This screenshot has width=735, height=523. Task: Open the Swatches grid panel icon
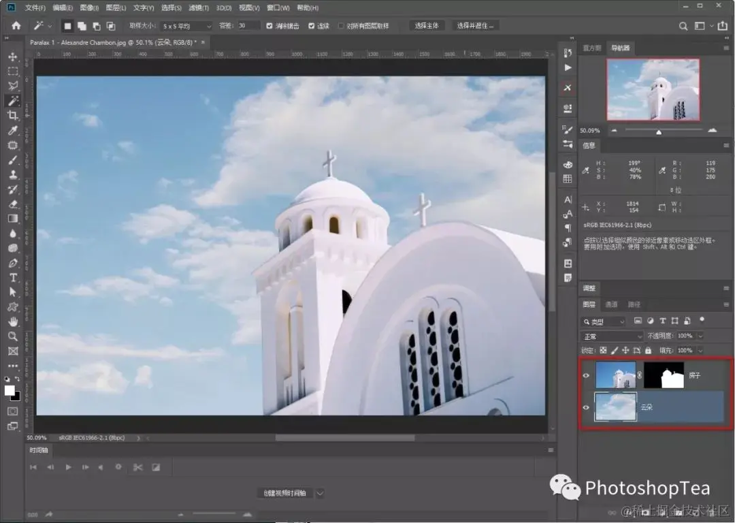[568, 178]
